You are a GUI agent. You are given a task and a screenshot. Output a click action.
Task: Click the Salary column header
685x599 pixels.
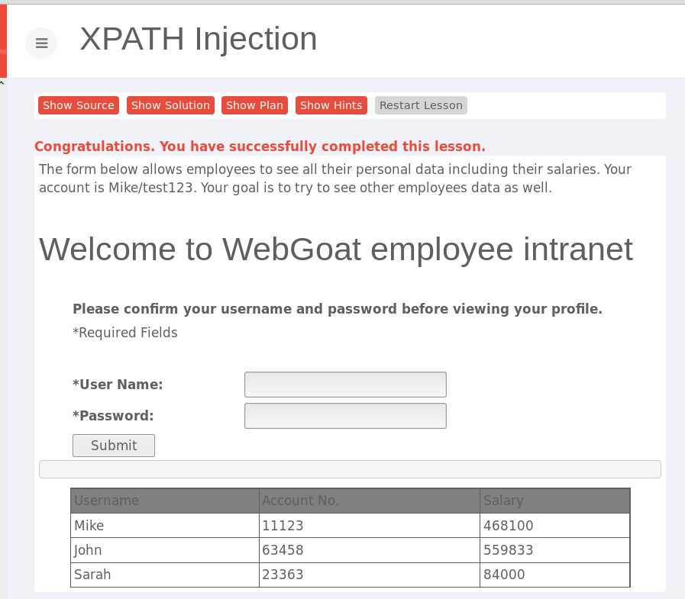503,501
